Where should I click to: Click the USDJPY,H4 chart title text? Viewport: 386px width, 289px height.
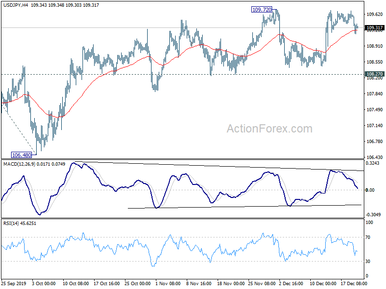15,5
